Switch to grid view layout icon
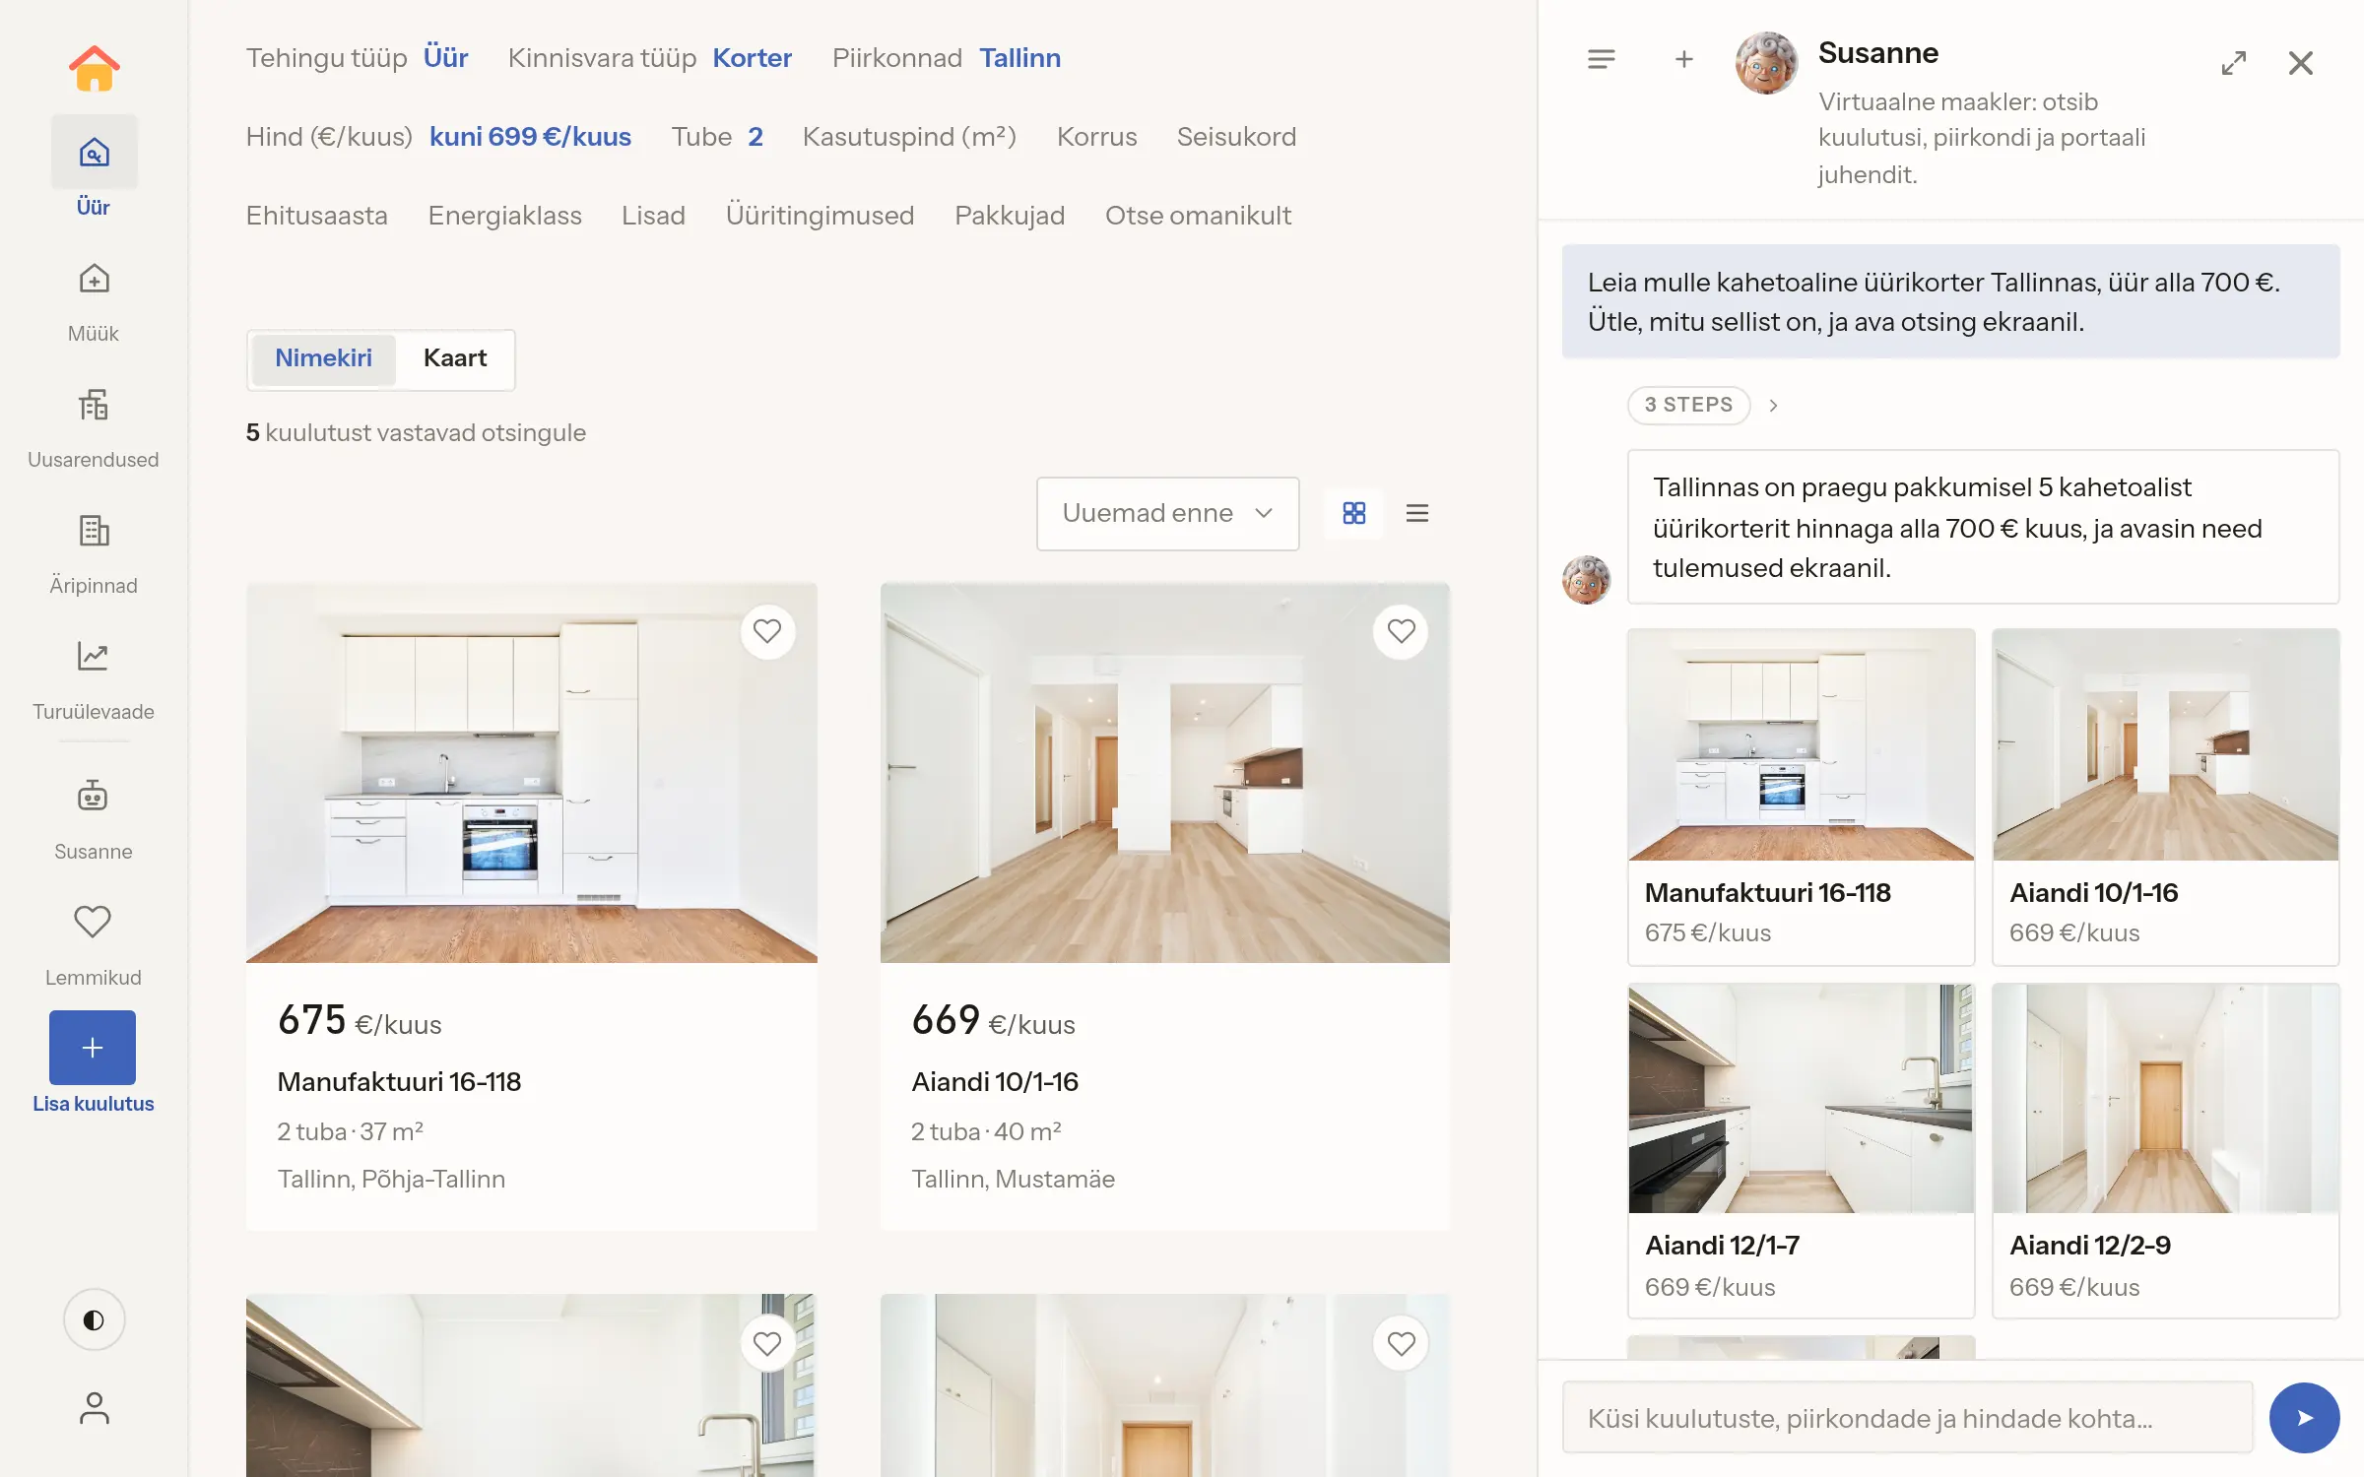Viewport: 2364px width, 1477px height. [1354, 513]
